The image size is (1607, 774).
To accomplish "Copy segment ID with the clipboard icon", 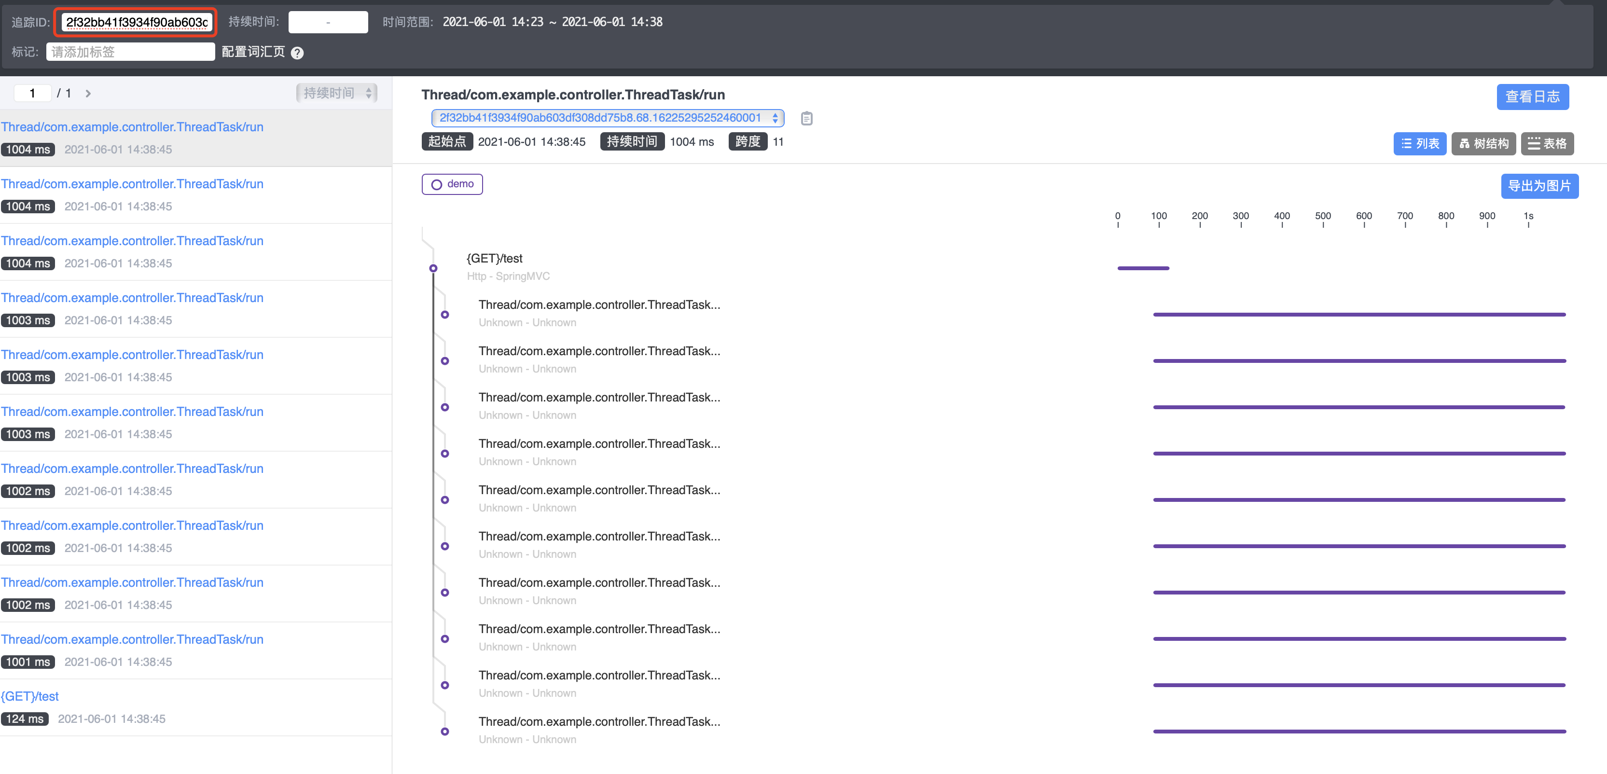I will 806,119.
